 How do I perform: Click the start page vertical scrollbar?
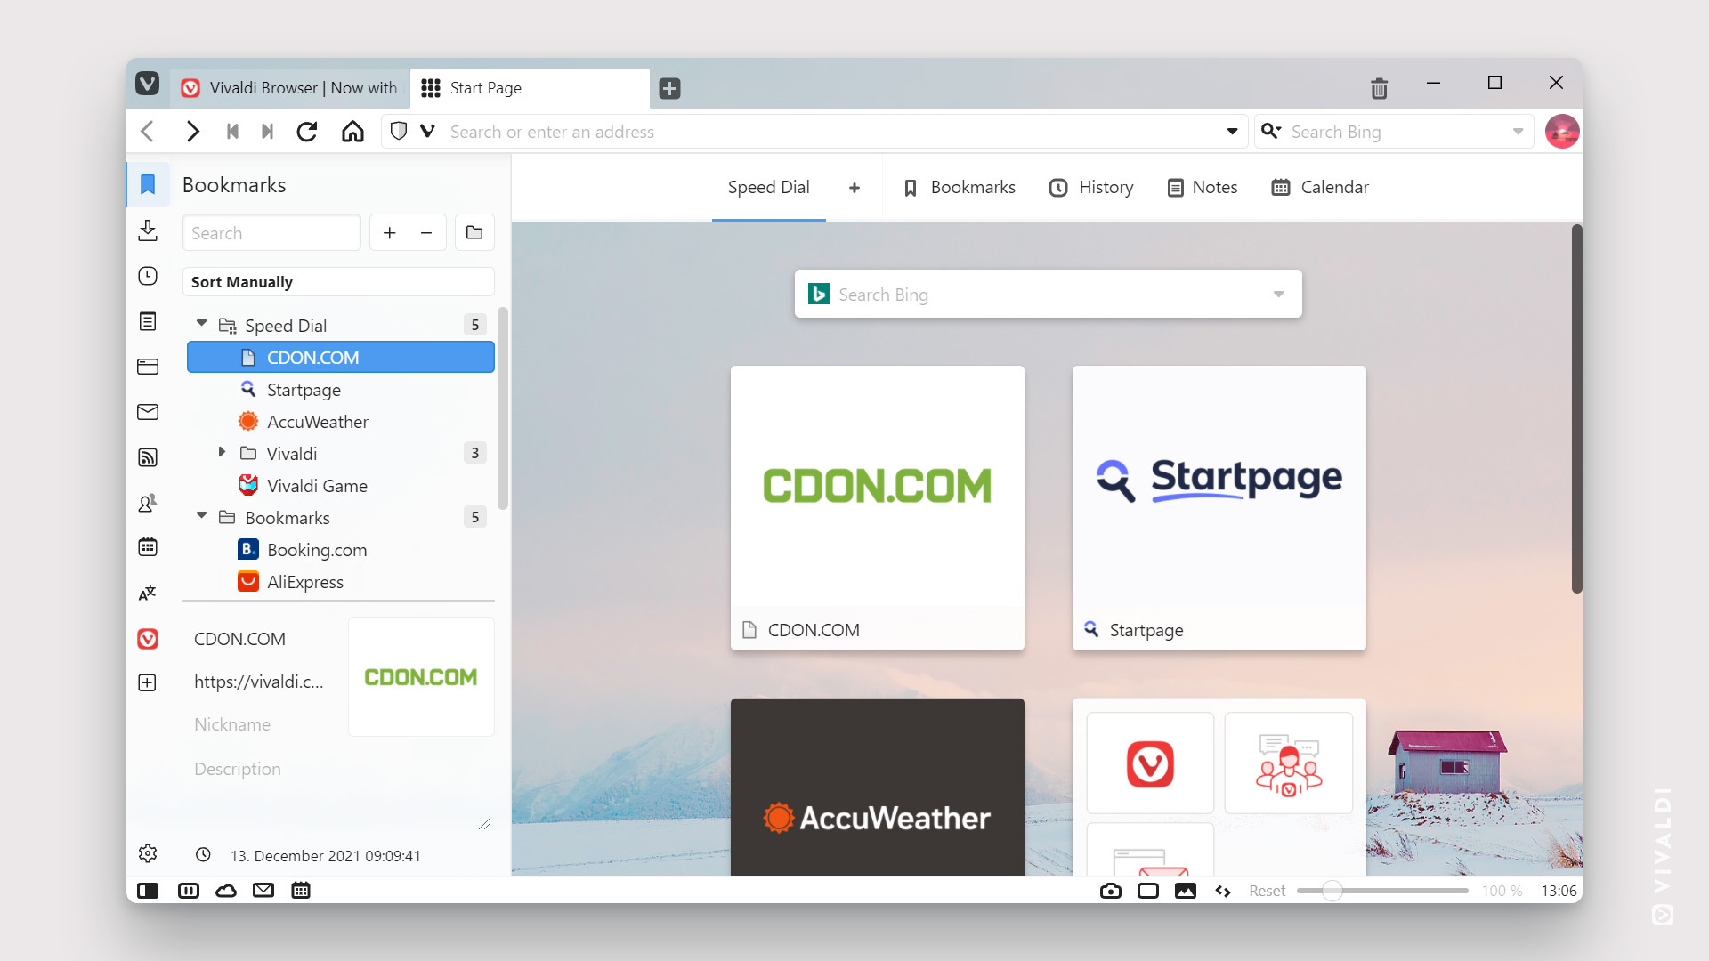click(1576, 409)
